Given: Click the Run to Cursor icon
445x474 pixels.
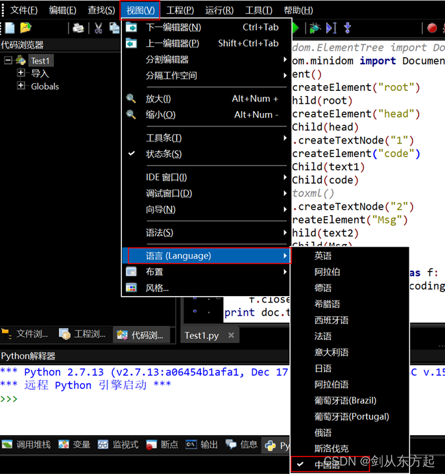Looking at the screenshot, I should point(331,28).
